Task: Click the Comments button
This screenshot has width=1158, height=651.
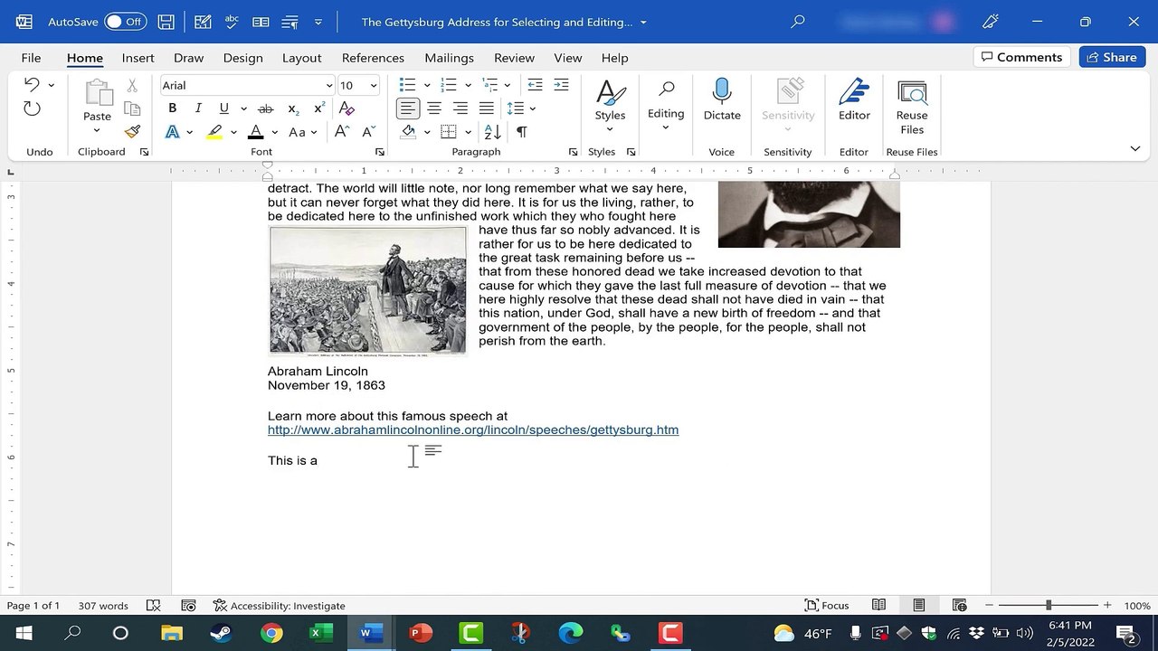Action: coord(1020,57)
